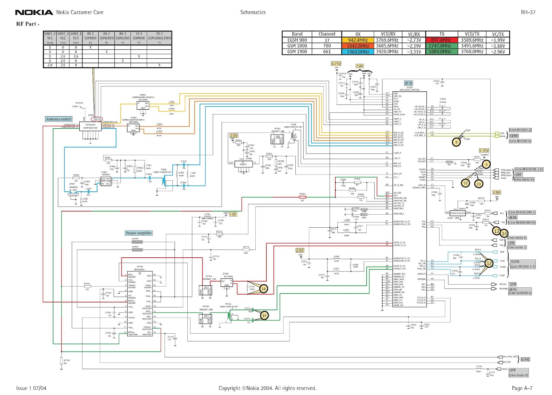Click channel value 700
This screenshot has width=552, height=395.
327,46
